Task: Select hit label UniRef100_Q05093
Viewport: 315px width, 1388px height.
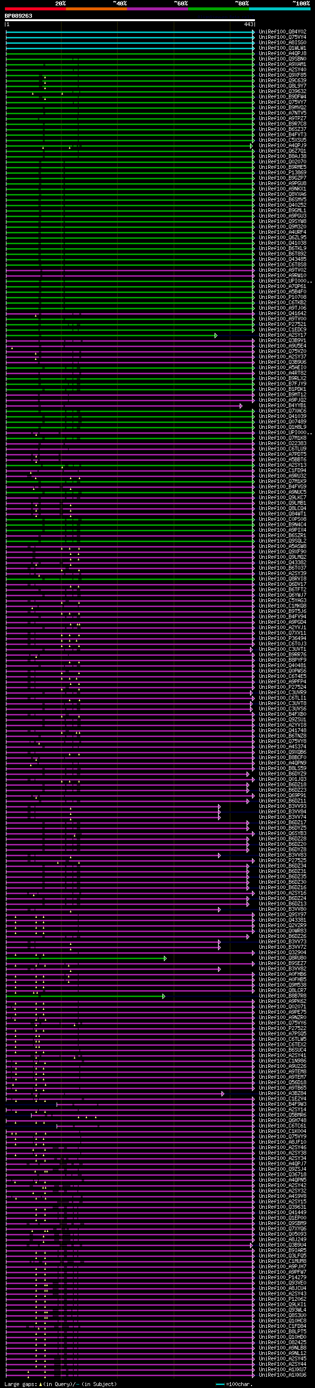Action: (283, 1234)
